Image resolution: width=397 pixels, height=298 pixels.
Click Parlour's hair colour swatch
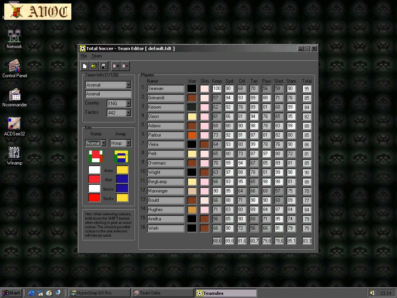point(192,135)
